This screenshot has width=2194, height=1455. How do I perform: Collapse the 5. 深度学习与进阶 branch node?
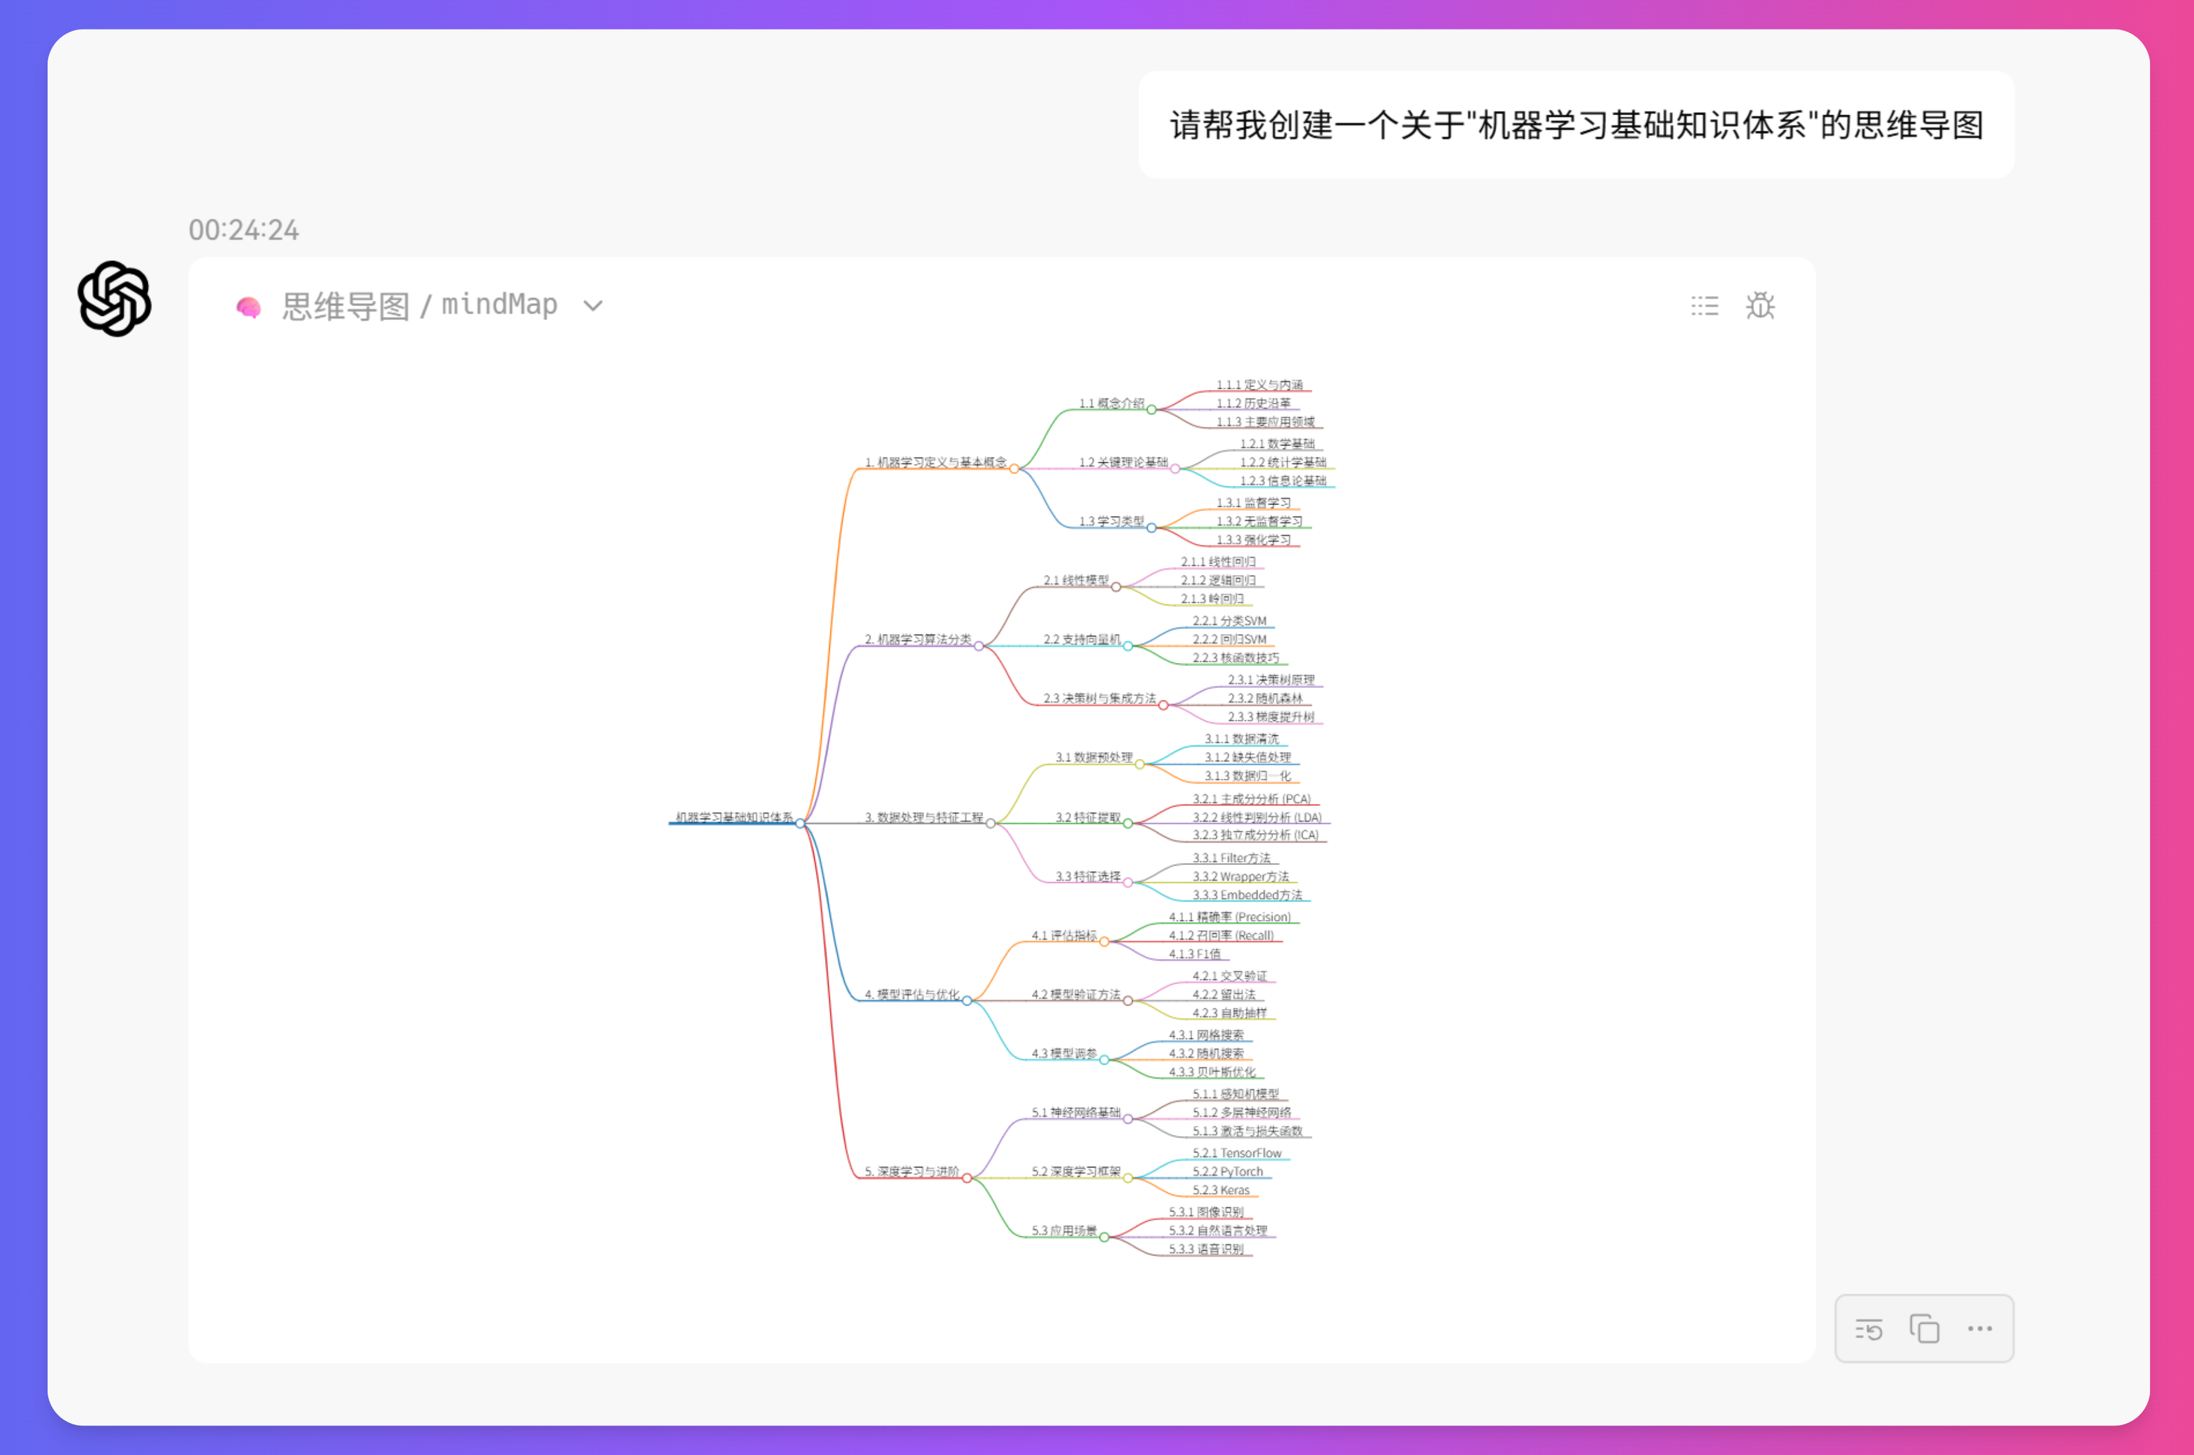point(967,1178)
